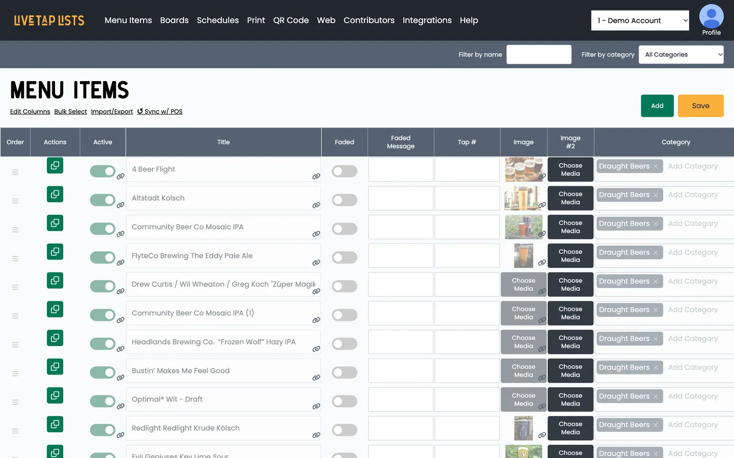
Task: Toggle Active switch for FlyteCo Brewing The Eddy
Action: coord(103,257)
